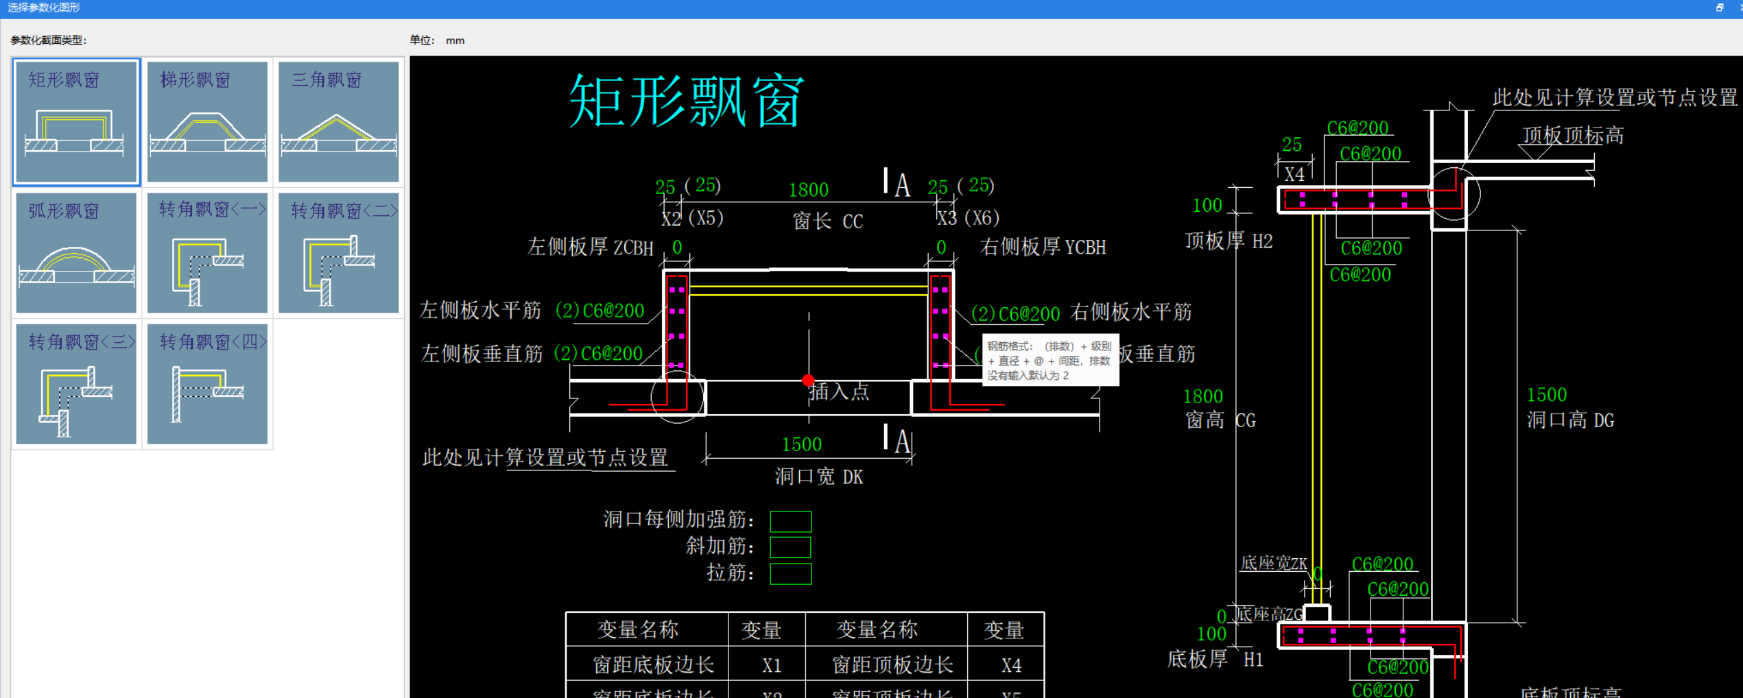Viewport: 1743px width, 698px height.
Task: Click the red 插入点 insertion marker
Action: [x=808, y=380]
